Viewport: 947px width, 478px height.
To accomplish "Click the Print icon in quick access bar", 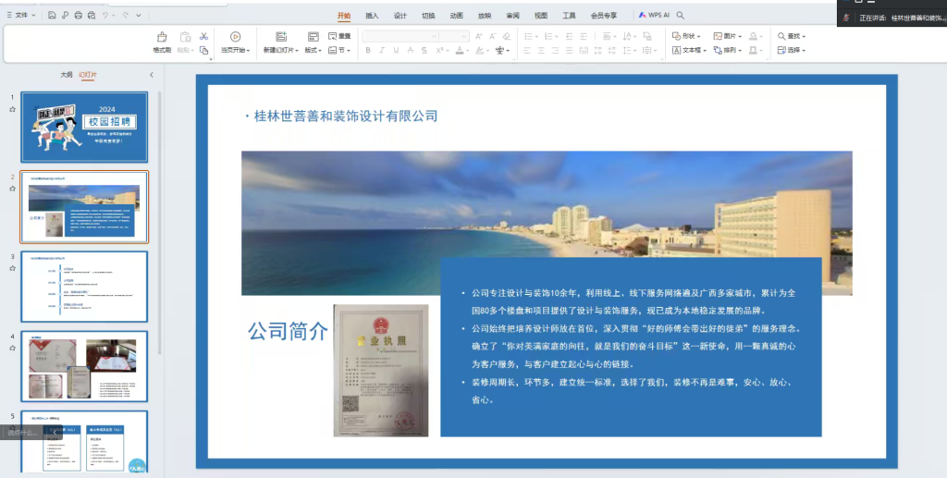I will click(x=78, y=16).
